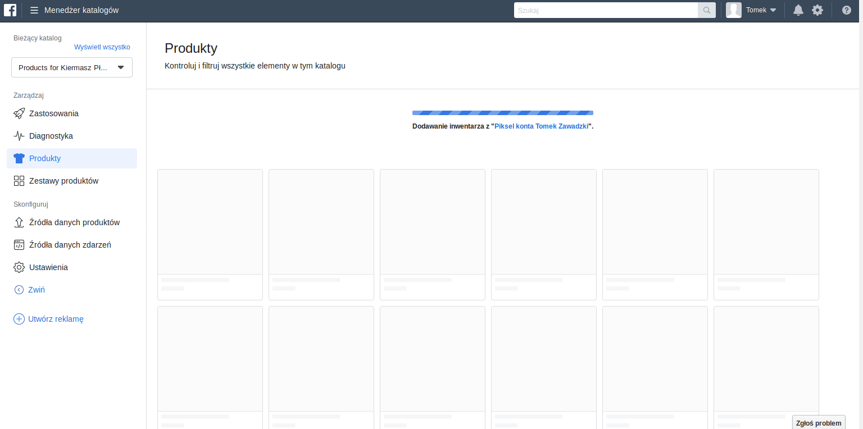Focus the Szukaj search field
The height and width of the screenshot is (429, 863).
tap(606, 10)
